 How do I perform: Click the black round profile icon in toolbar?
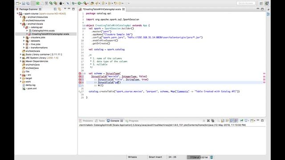pyautogui.click(x=61, y=3)
